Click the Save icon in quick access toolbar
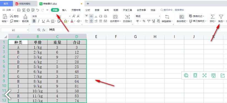 tap(19, 10)
